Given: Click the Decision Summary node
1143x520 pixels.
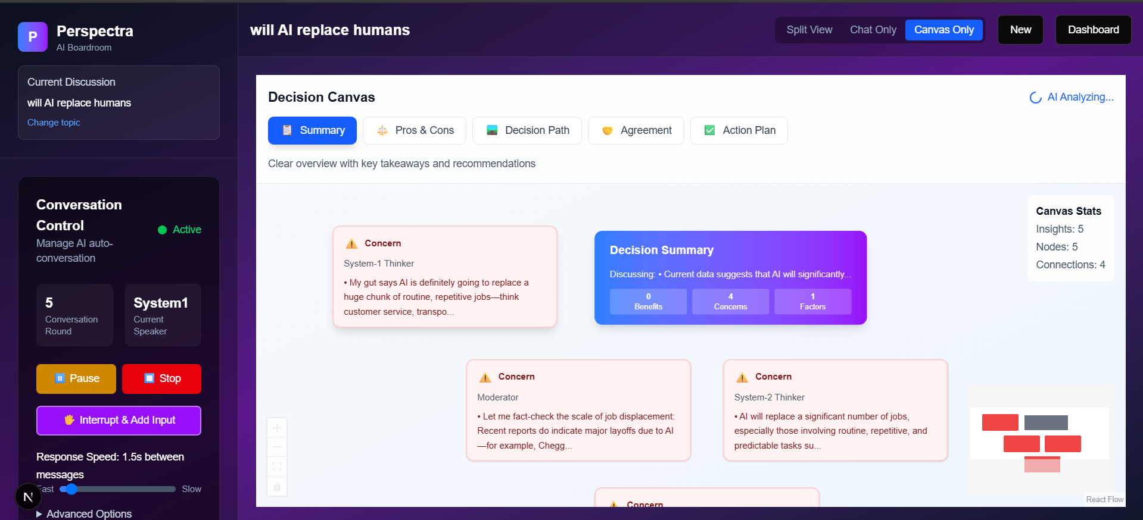Looking at the screenshot, I should (730, 278).
